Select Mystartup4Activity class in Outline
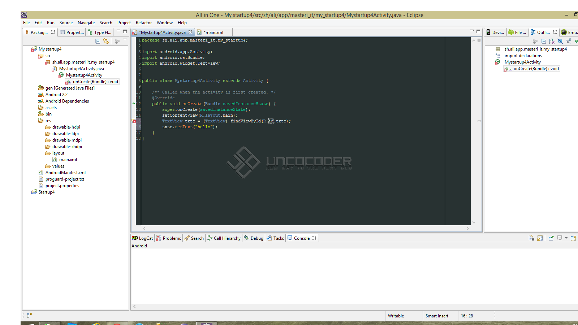This screenshot has height=325, width=578. tap(522, 62)
